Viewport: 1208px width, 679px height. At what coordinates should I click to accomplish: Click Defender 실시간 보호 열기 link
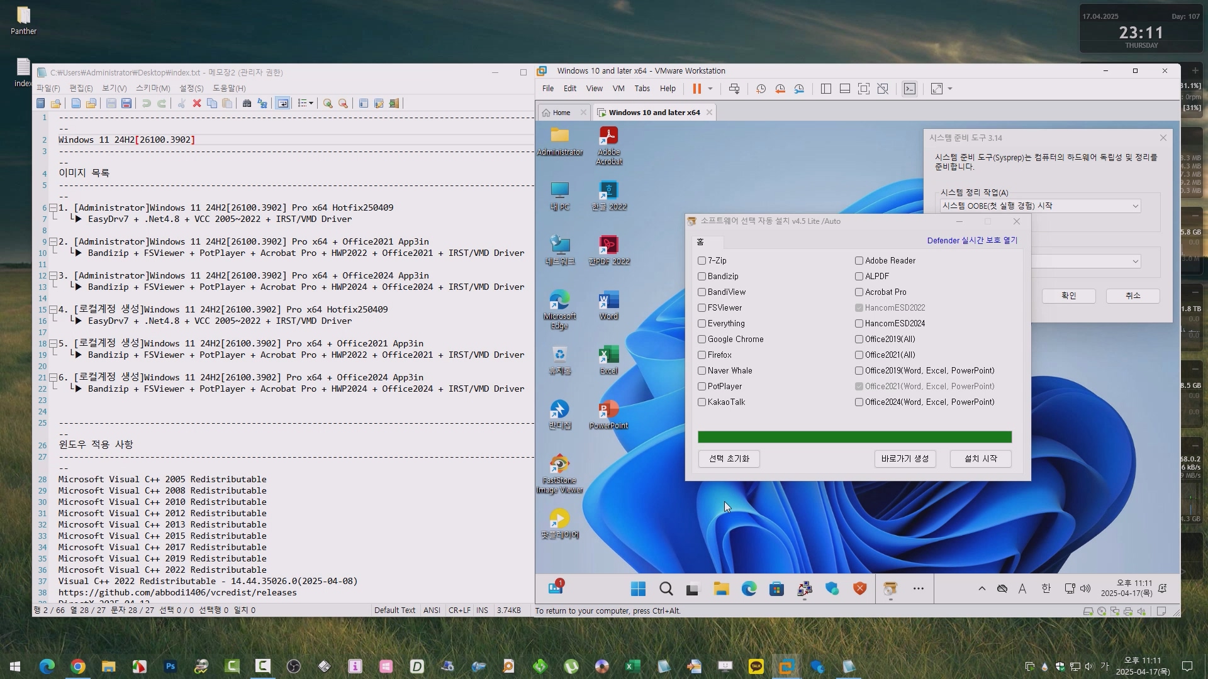[971, 240]
